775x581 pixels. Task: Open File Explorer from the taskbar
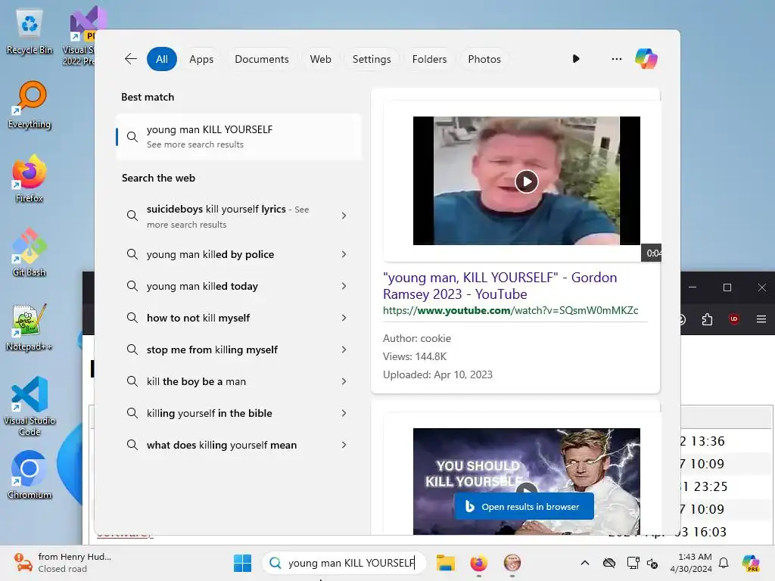(x=445, y=563)
